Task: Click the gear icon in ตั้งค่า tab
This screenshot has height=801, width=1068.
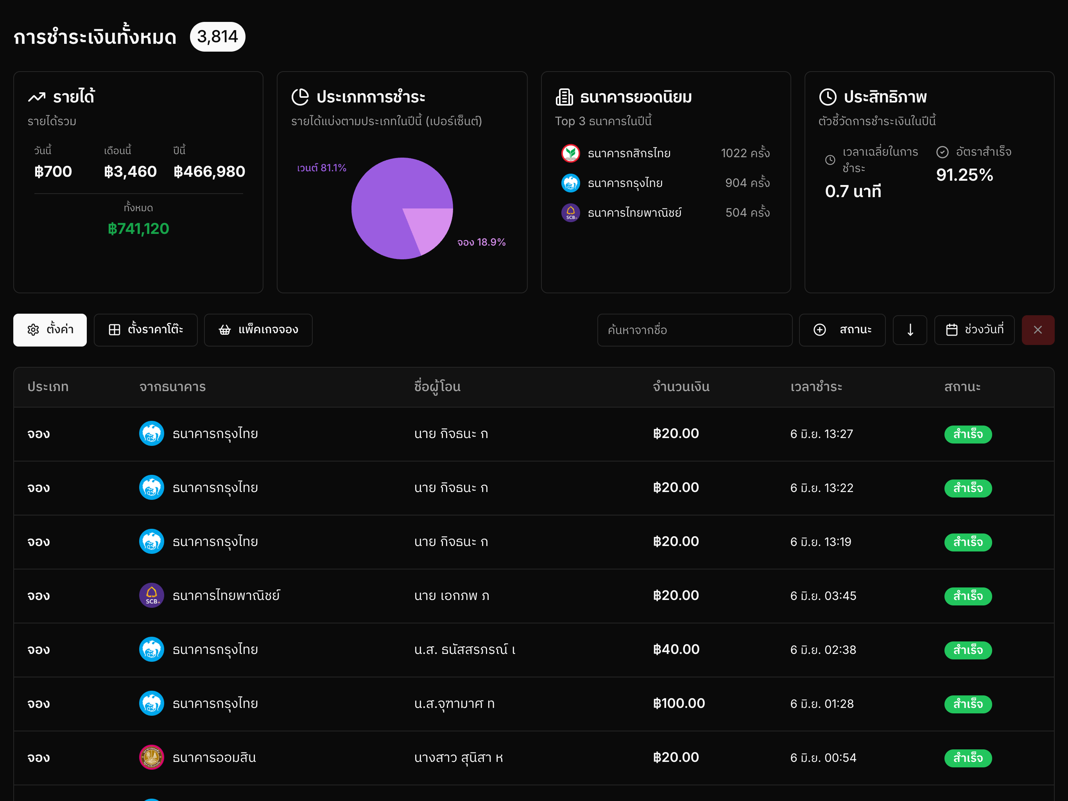Action: [33, 329]
